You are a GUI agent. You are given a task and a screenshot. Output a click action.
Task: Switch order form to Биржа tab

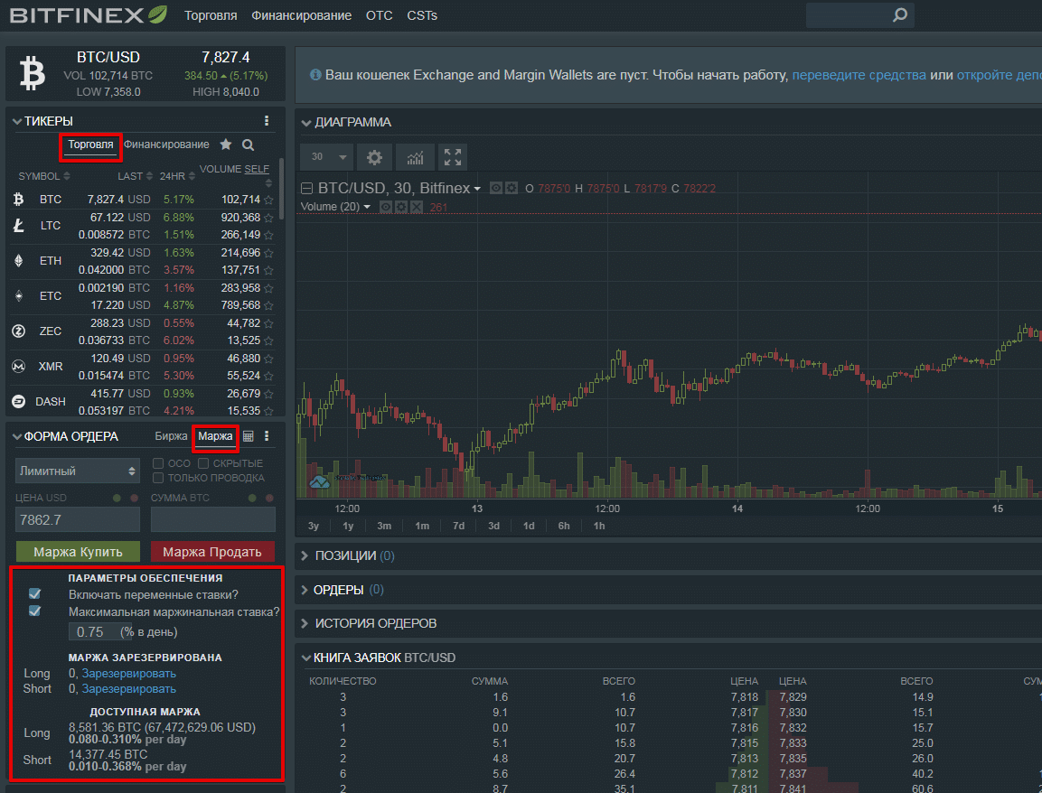[171, 436]
